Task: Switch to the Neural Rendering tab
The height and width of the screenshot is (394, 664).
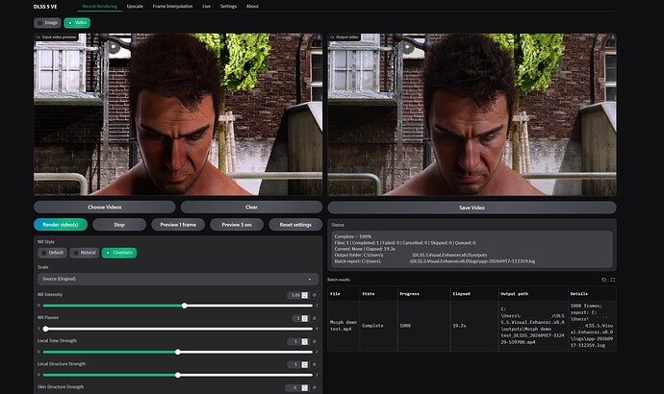Action: pyautogui.click(x=99, y=7)
